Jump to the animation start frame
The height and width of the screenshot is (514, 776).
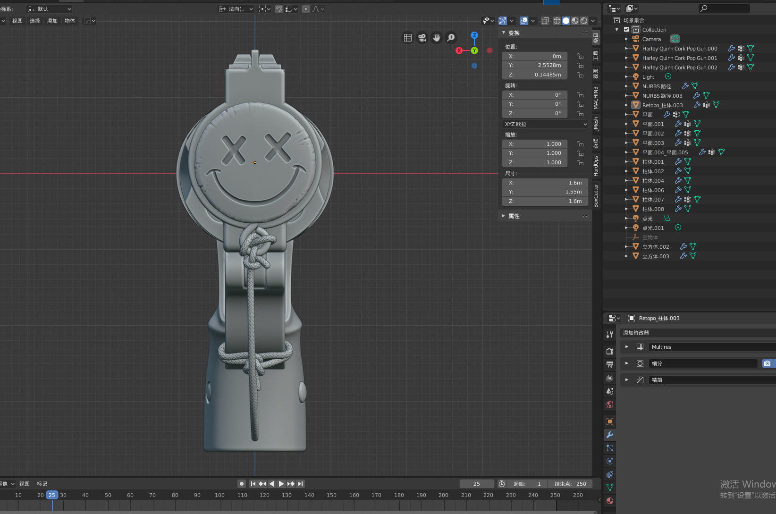(x=253, y=484)
